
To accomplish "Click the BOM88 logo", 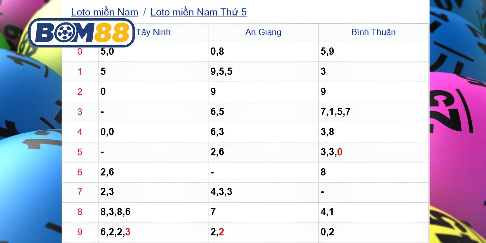I will 81,33.
